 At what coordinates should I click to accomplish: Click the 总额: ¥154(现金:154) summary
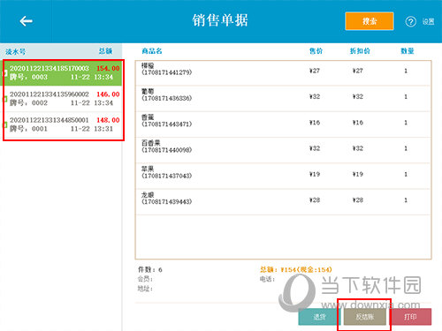pos(296,269)
